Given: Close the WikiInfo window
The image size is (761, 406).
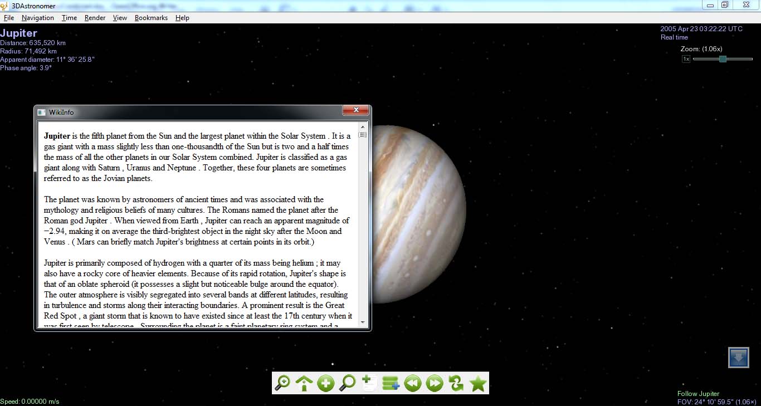Looking at the screenshot, I should (355, 110).
